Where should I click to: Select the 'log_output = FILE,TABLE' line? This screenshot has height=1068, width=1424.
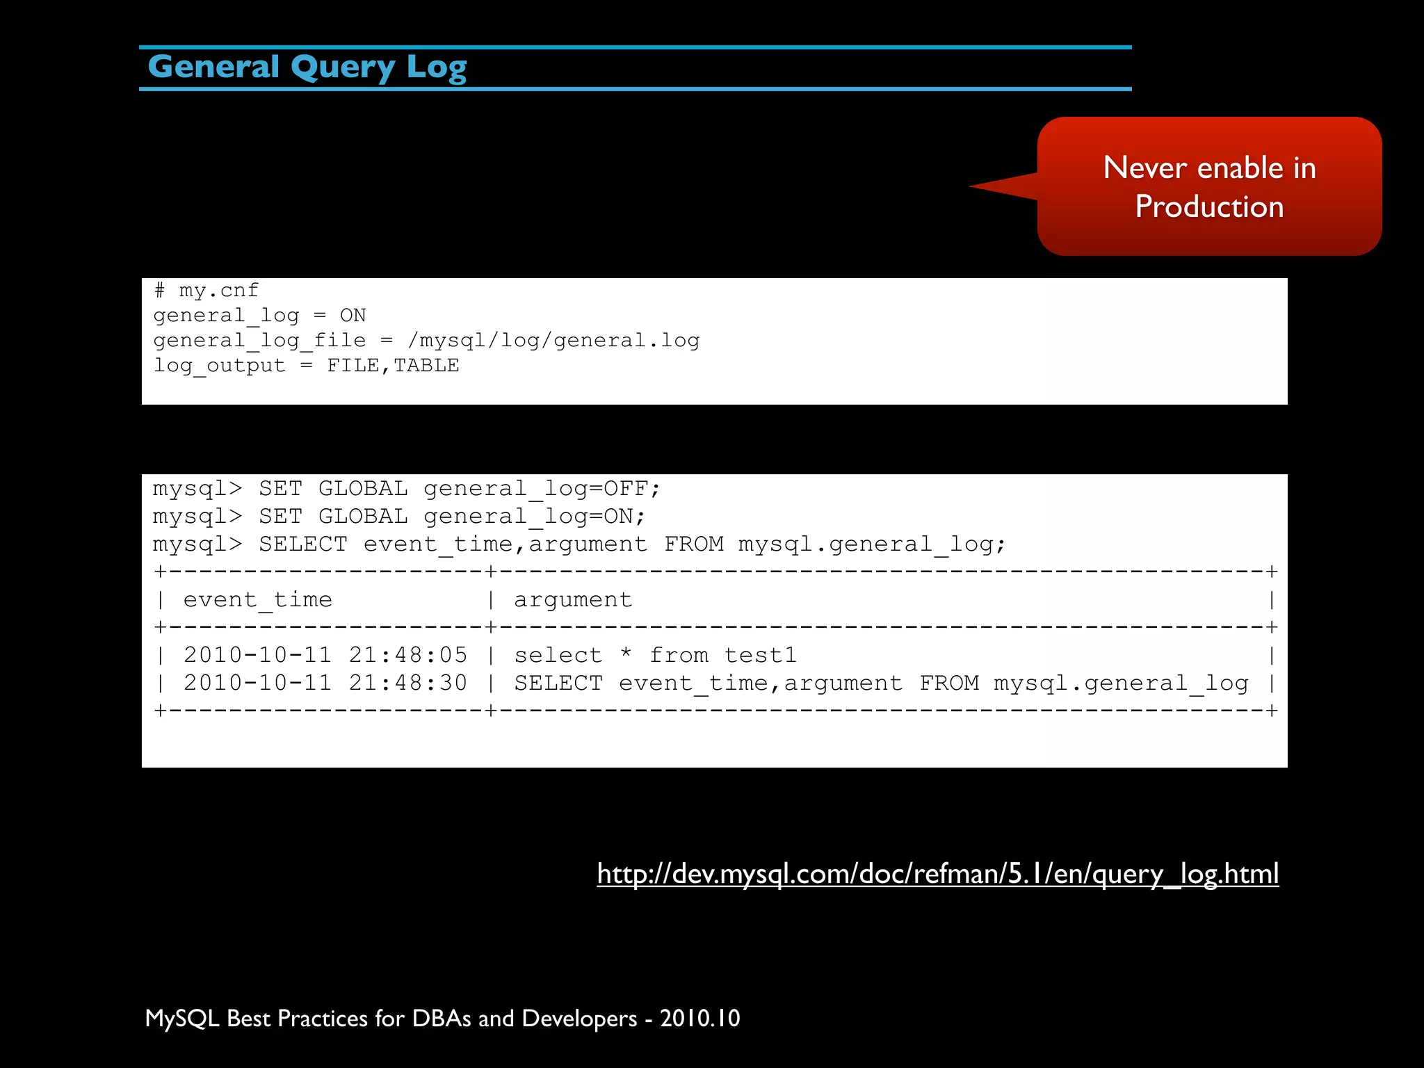306,366
